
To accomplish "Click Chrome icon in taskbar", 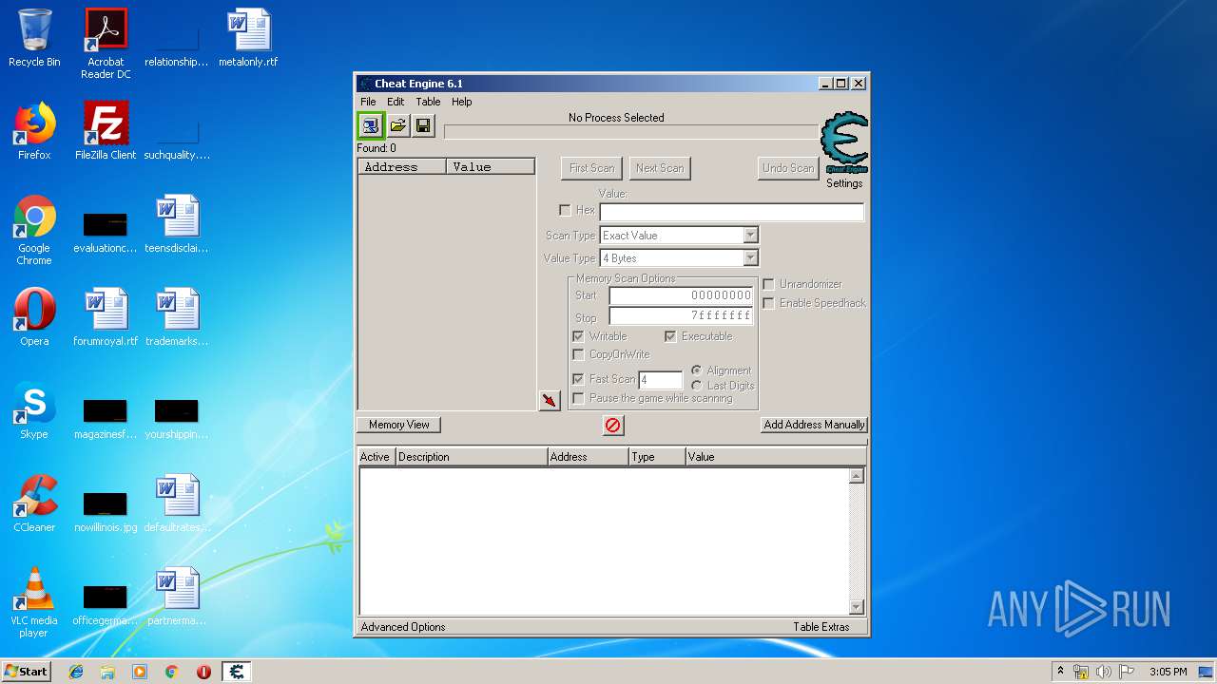I will pos(172,672).
